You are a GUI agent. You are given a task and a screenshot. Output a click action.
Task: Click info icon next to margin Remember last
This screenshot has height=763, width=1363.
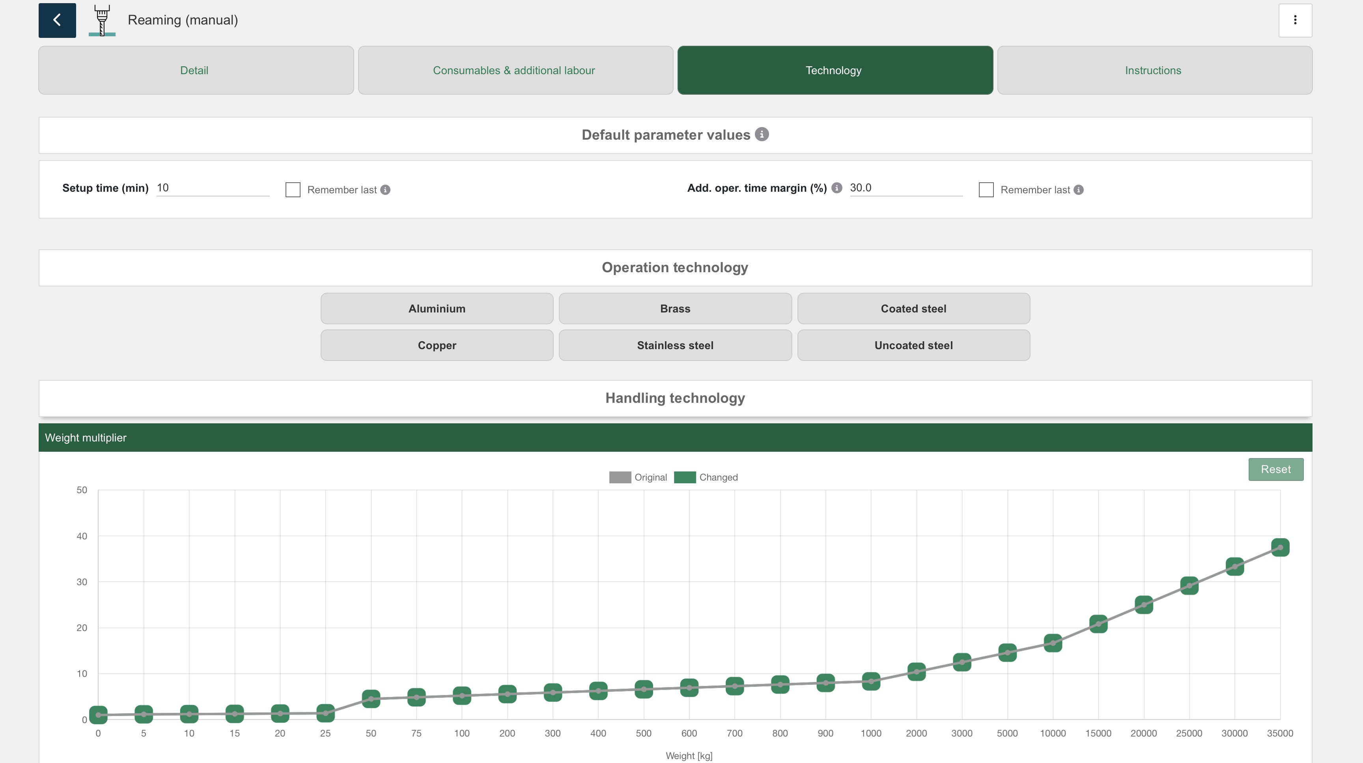coord(1078,190)
